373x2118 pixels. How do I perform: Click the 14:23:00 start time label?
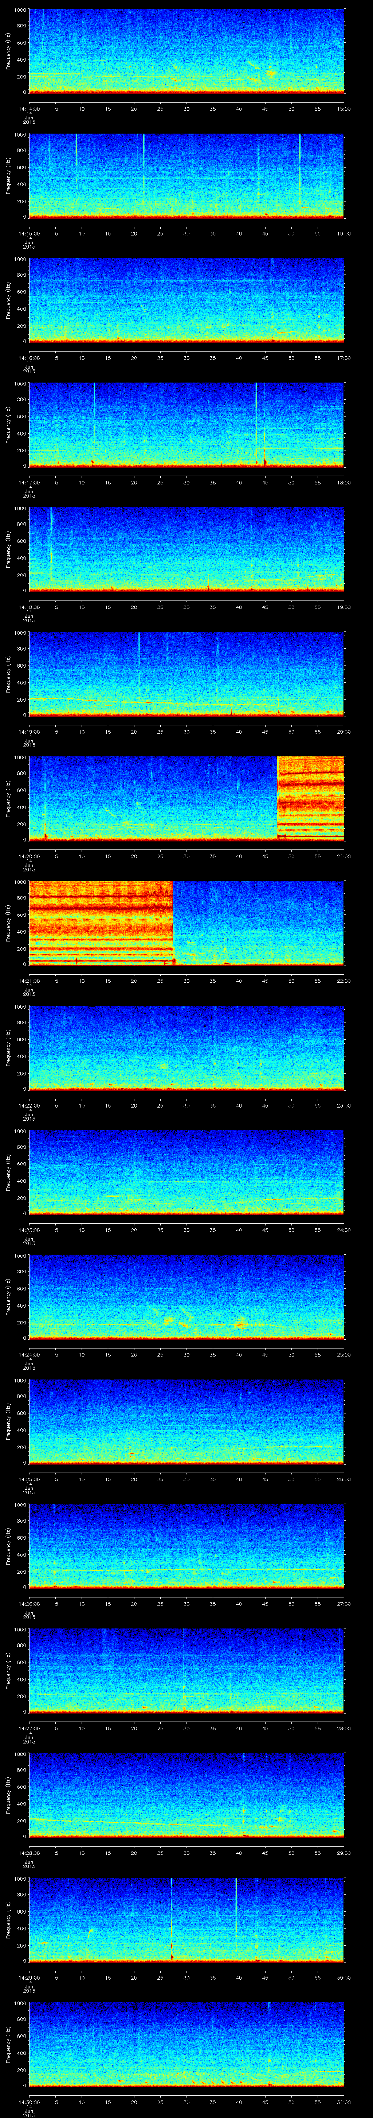(x=29, y=1230)
